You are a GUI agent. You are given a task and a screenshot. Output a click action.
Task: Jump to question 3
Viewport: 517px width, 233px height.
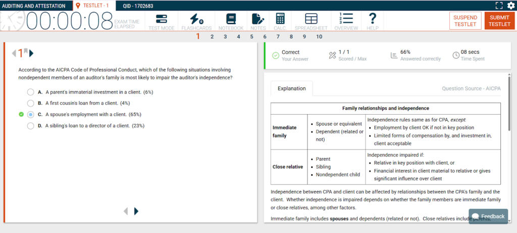tap(225, 36)
